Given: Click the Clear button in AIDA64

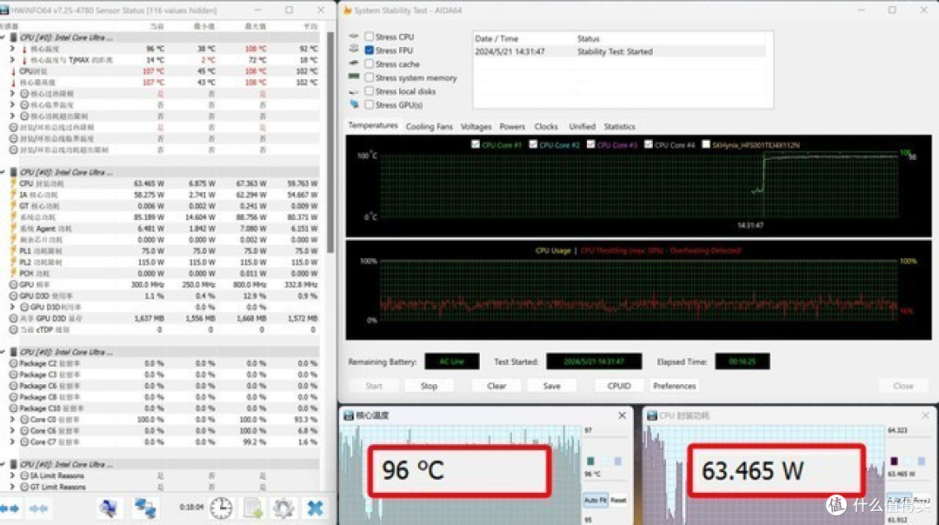Looking at the screenshot, I should click(496, 386).
